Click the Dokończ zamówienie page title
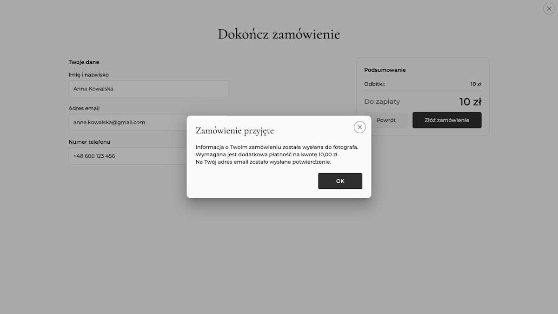Screen dimensions: 558x314 (x=279, y=33)
